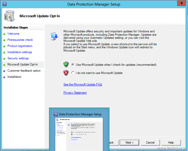Open the Welcome stage

(x=13, y=34)
